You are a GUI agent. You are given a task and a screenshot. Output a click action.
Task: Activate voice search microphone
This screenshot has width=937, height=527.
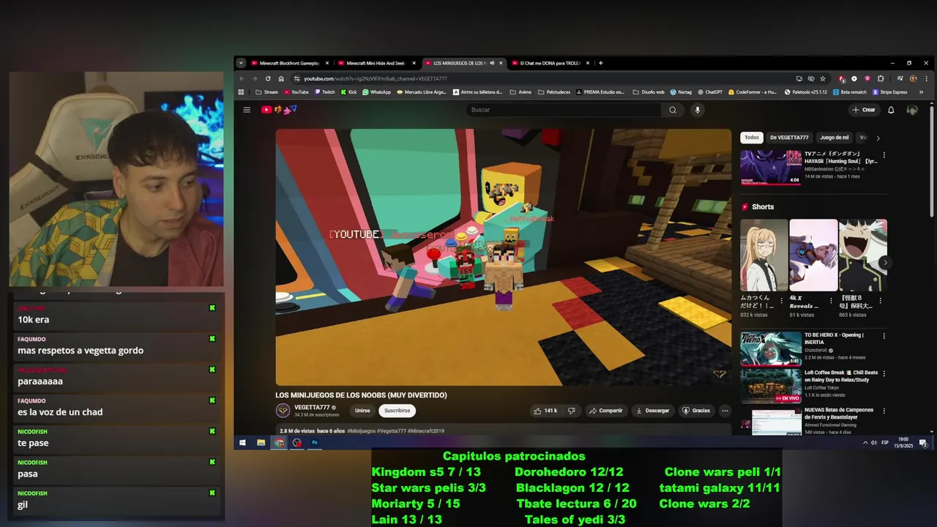697,110
